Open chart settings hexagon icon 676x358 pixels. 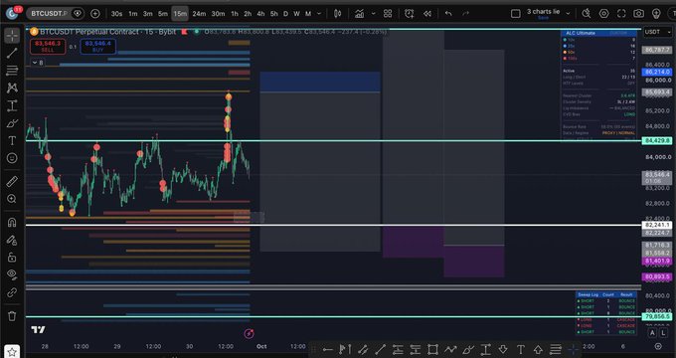pos(604,14)
